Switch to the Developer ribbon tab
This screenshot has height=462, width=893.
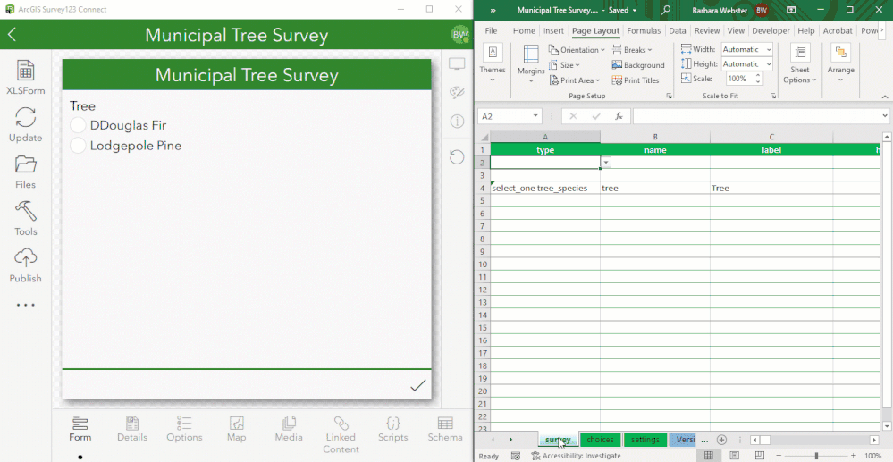click(771, 30)
